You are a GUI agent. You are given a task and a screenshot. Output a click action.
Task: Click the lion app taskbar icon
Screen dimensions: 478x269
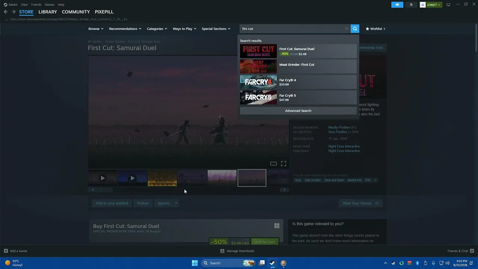tap(283, 263)
